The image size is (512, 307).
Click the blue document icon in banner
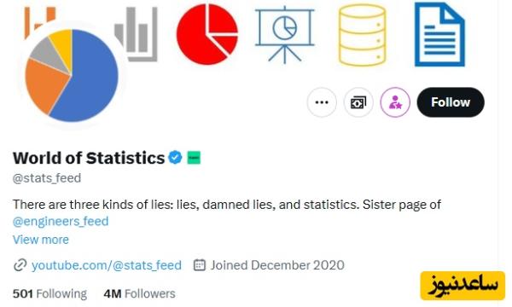coord(439,34)
